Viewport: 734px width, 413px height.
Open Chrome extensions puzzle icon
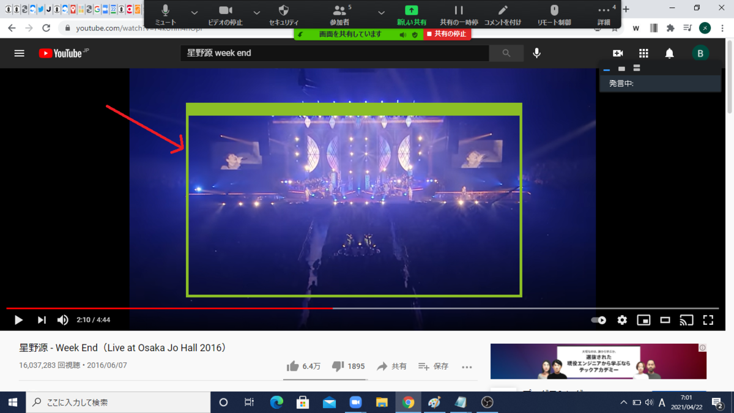[x=670, y=28]
